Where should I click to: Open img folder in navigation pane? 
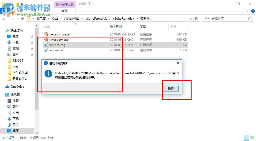click(15, 67)
